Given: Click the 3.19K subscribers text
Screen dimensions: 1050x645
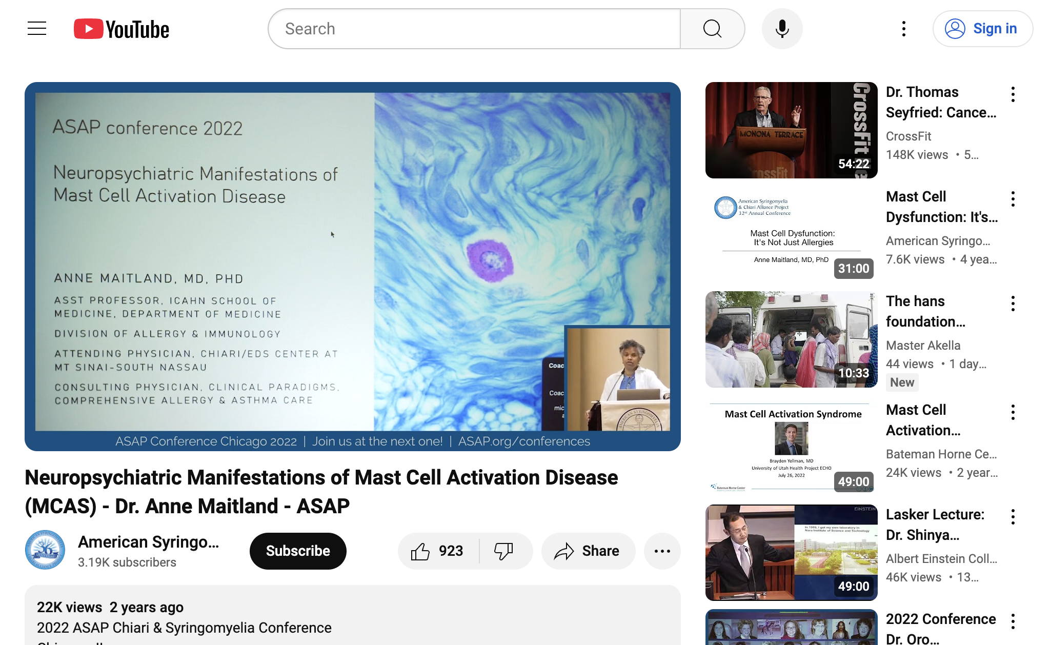Looking at the screenshot, I should (x=127, y=562).
